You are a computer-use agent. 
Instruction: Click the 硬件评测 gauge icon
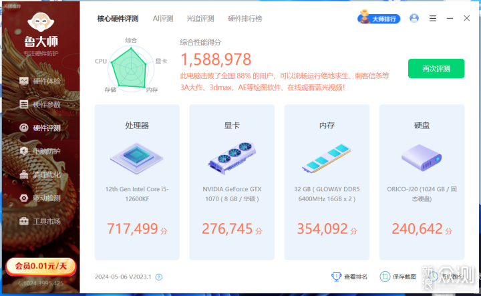point(23,128)
